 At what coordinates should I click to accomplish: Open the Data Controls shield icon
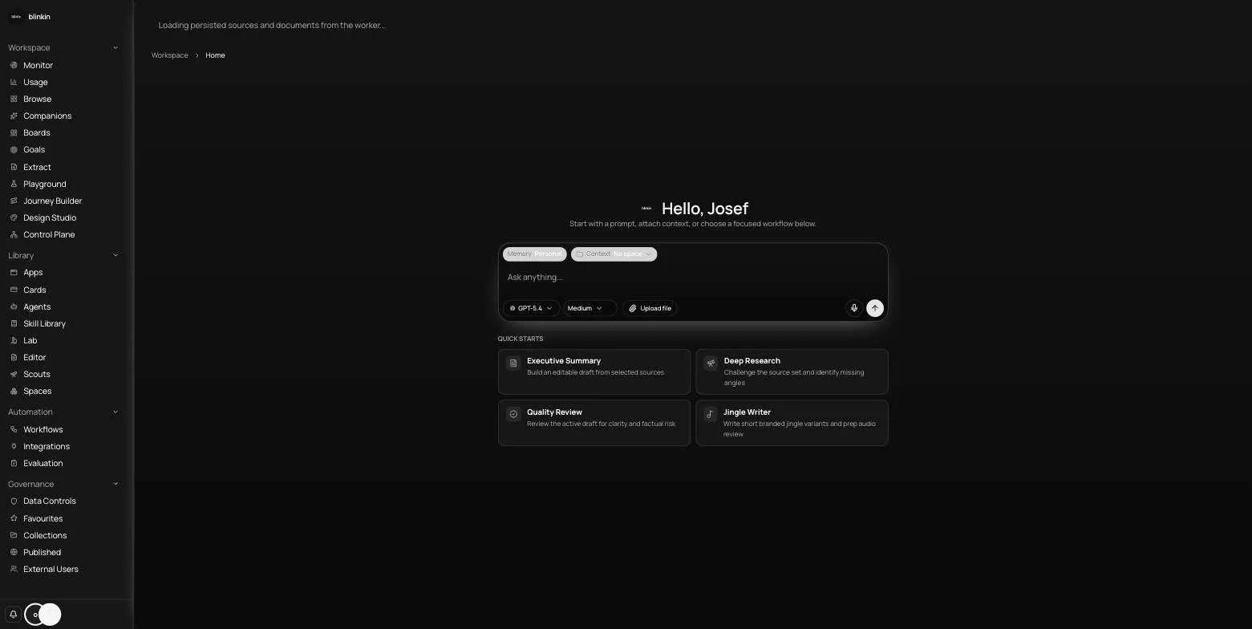[x=14, y=501]
